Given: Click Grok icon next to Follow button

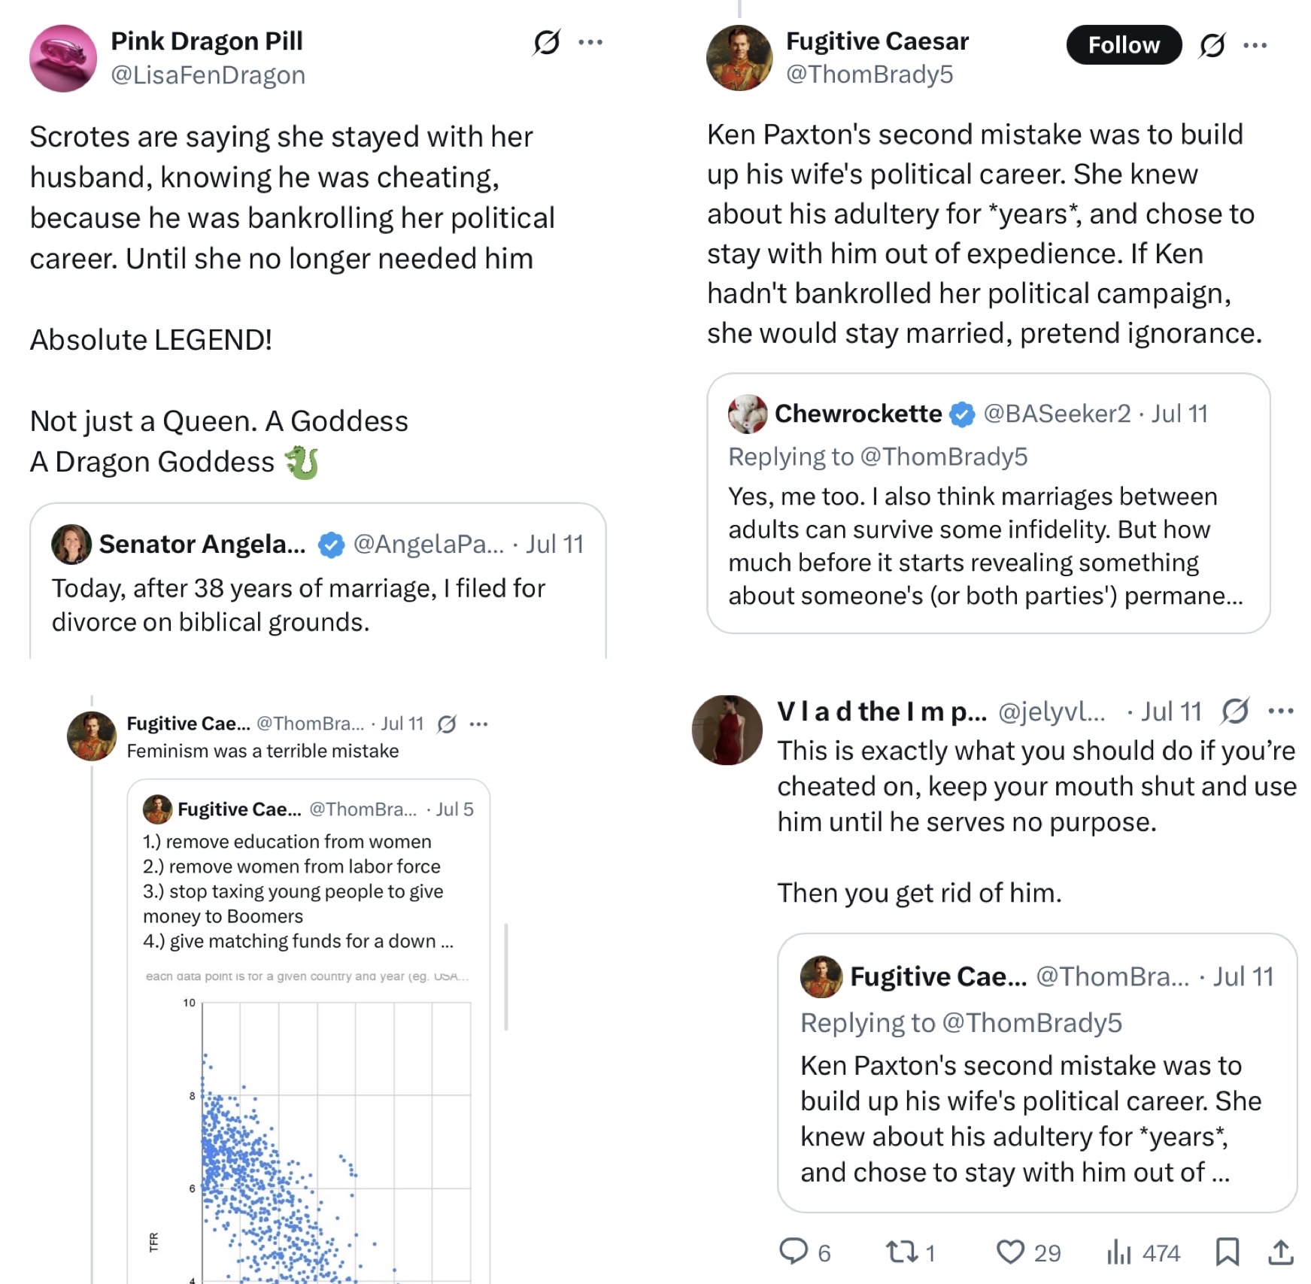Looking at the screenshot, I should [x=1212, y=45].
